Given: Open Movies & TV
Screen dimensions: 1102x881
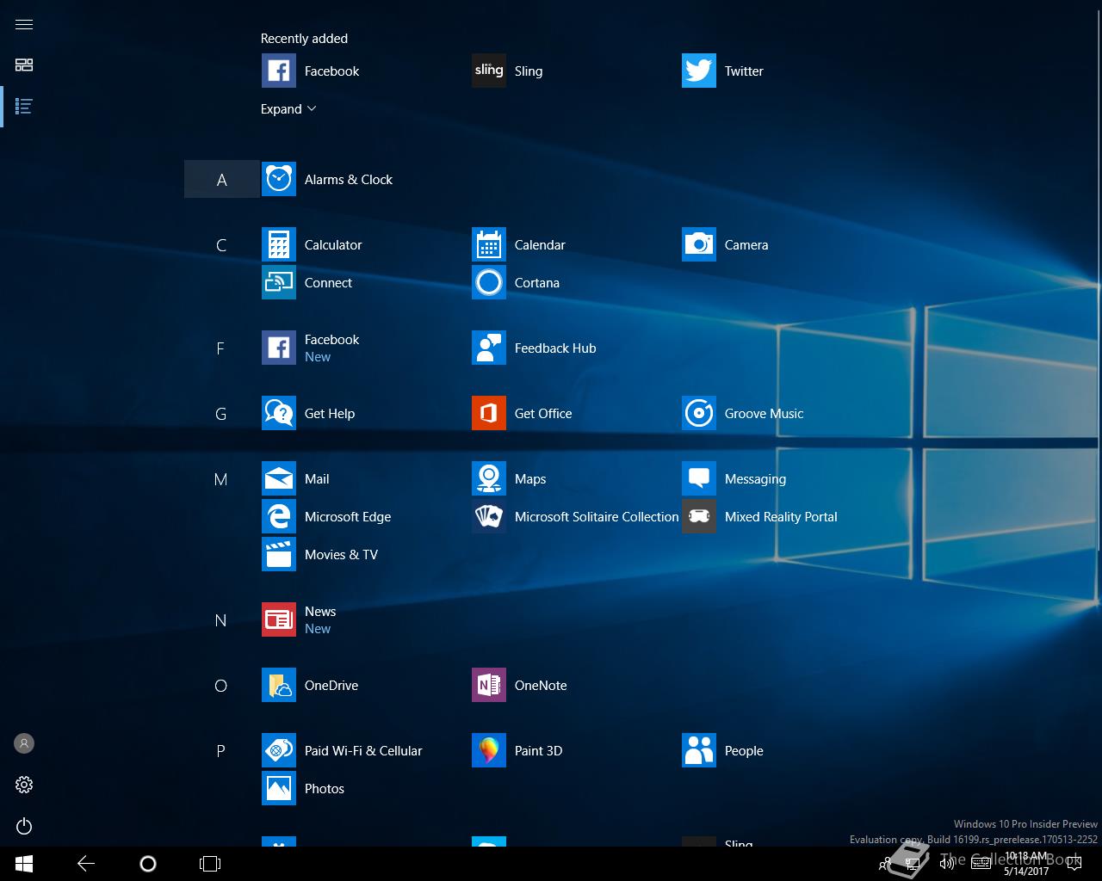Looking at the screenshot, I should 320,554.
